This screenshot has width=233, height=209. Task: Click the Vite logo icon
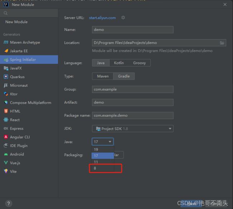(6, 171)
